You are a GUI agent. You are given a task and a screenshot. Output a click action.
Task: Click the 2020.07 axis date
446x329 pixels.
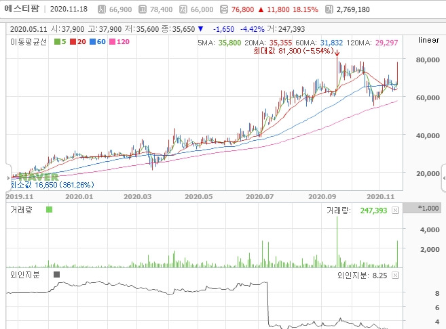pyautogui.click(x=260, y=197)
